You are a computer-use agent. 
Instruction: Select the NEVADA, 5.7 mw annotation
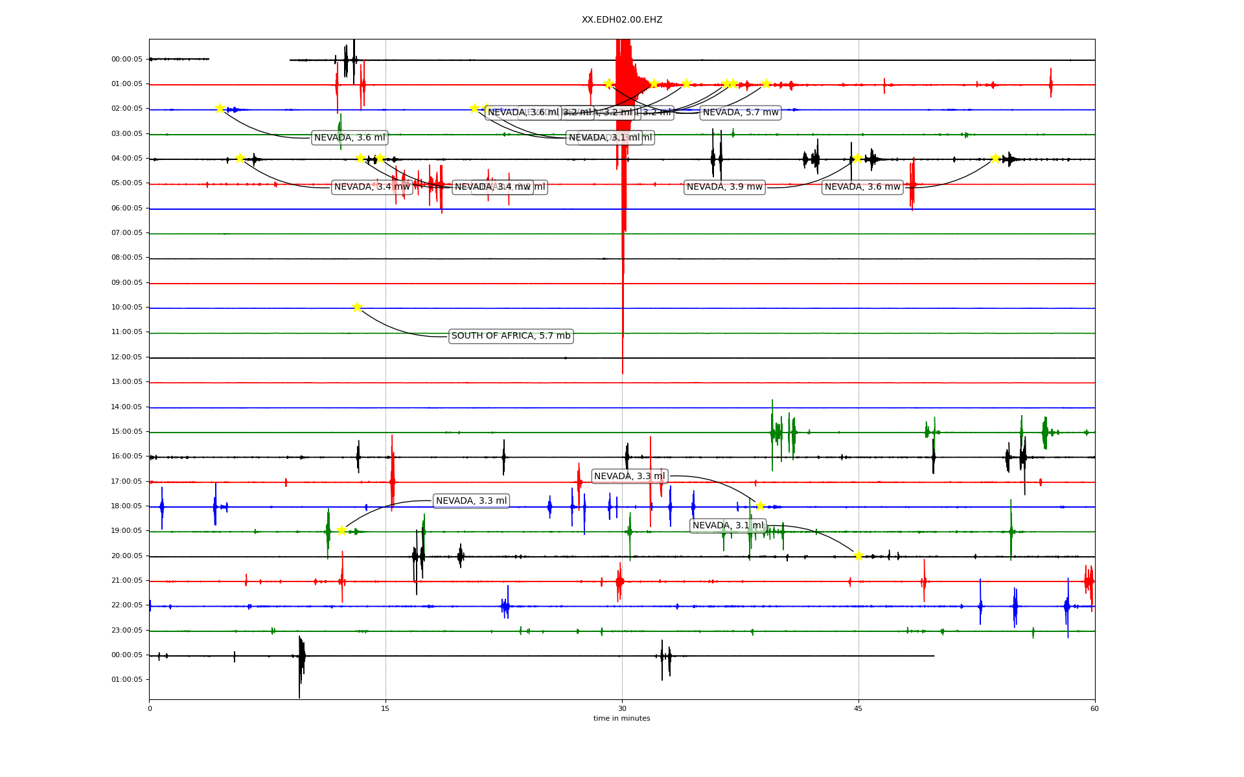[741, 113]
